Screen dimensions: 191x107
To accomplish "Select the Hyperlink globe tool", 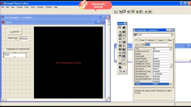I will [x=120, y=67].
